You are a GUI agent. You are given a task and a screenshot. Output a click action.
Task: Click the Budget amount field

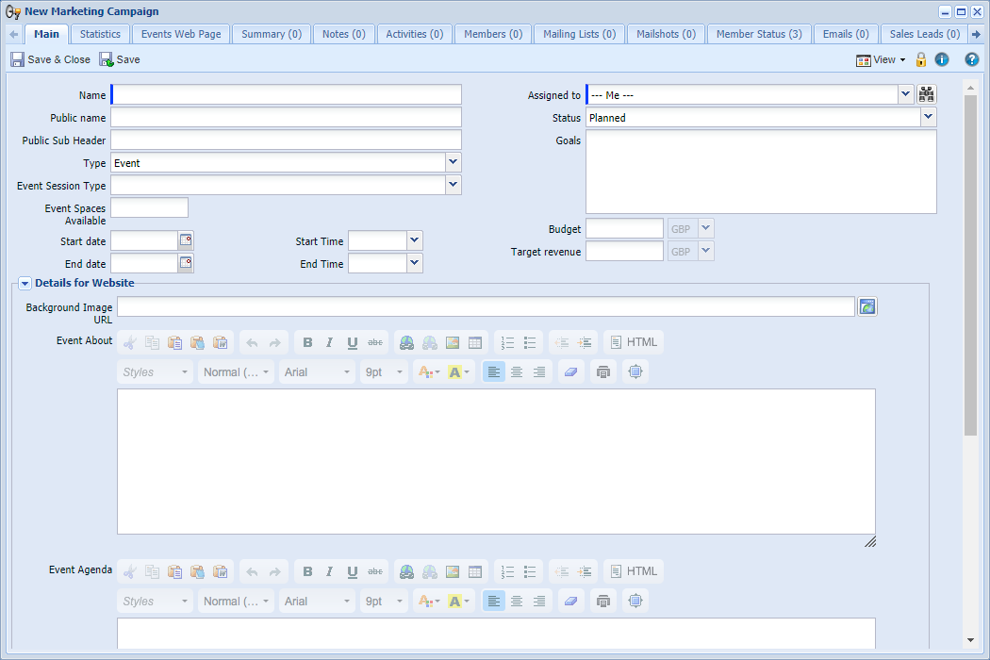pos(624,228)
